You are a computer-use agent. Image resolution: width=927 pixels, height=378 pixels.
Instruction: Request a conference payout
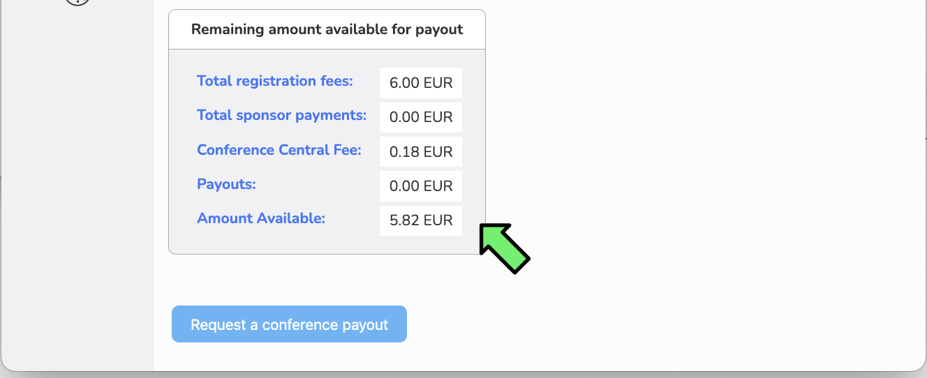289,324
